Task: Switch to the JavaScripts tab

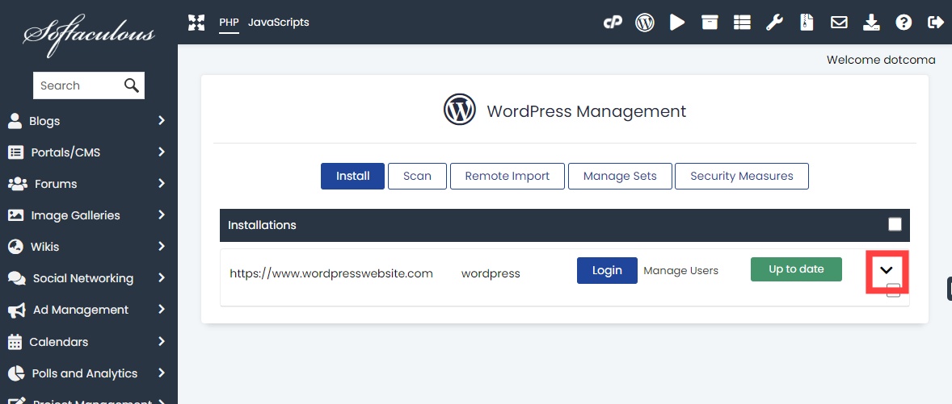Action: coord(278,23)
